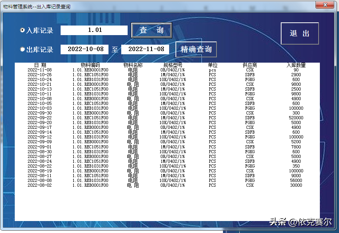Click quantity 56000 in the 2022-08-08 row

tap(296, 180)
